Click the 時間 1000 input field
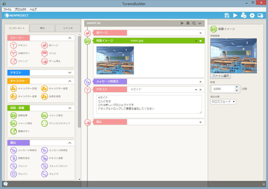 tap(223, 89)
